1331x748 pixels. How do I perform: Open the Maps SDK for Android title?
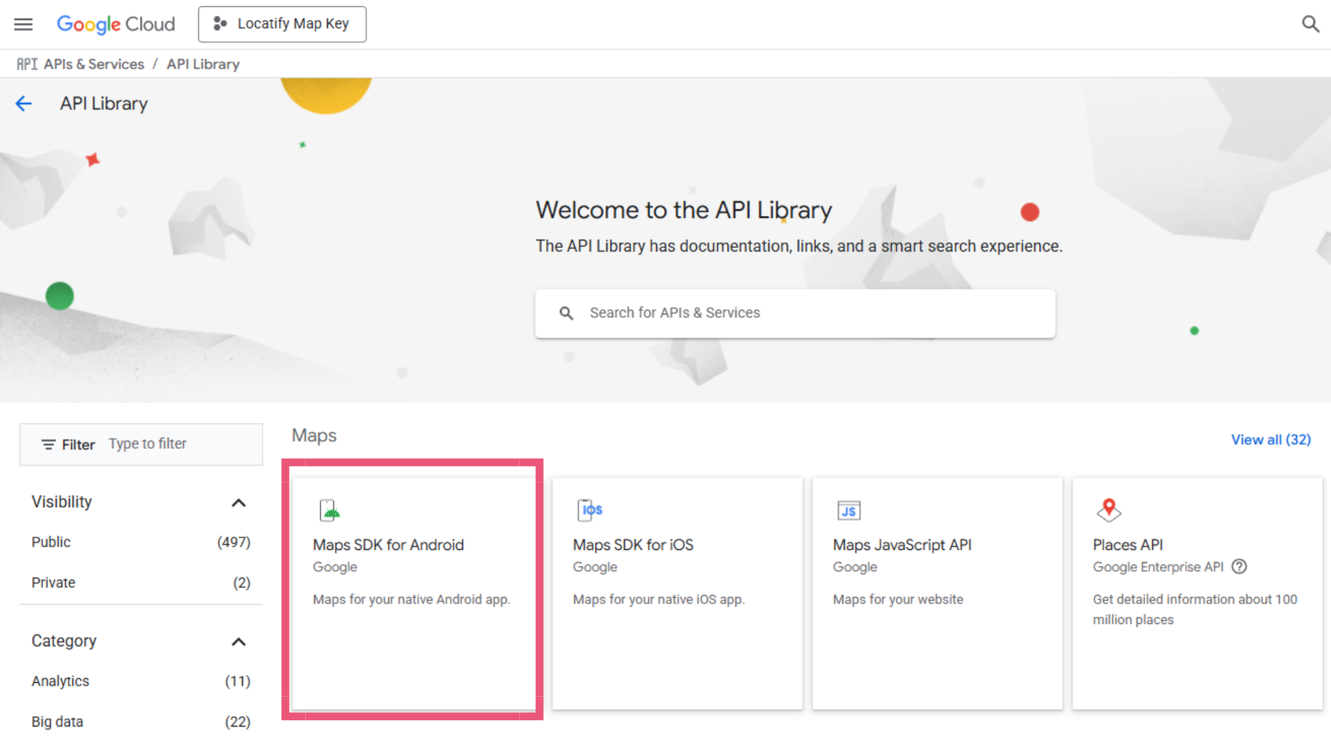tap(388, 545)
